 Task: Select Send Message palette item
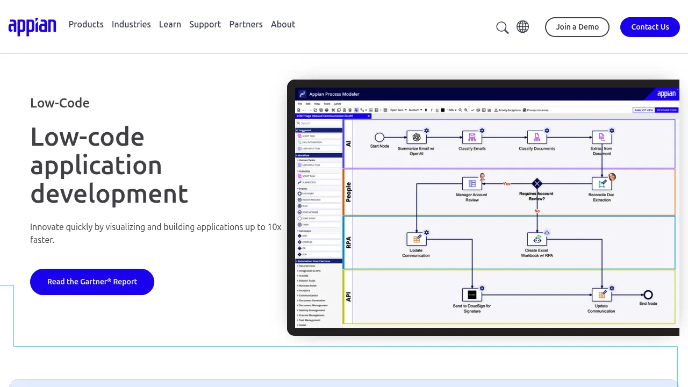[319, 212]
